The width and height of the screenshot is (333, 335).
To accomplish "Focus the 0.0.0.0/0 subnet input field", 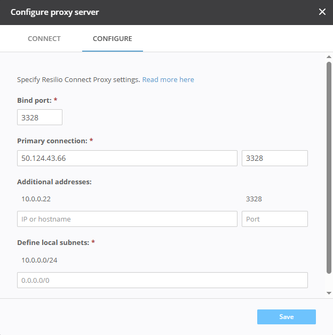I will [162, 280].
